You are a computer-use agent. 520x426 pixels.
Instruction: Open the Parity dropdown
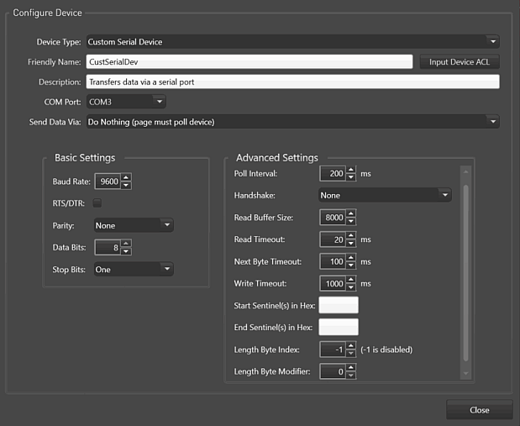coord(134,225)
